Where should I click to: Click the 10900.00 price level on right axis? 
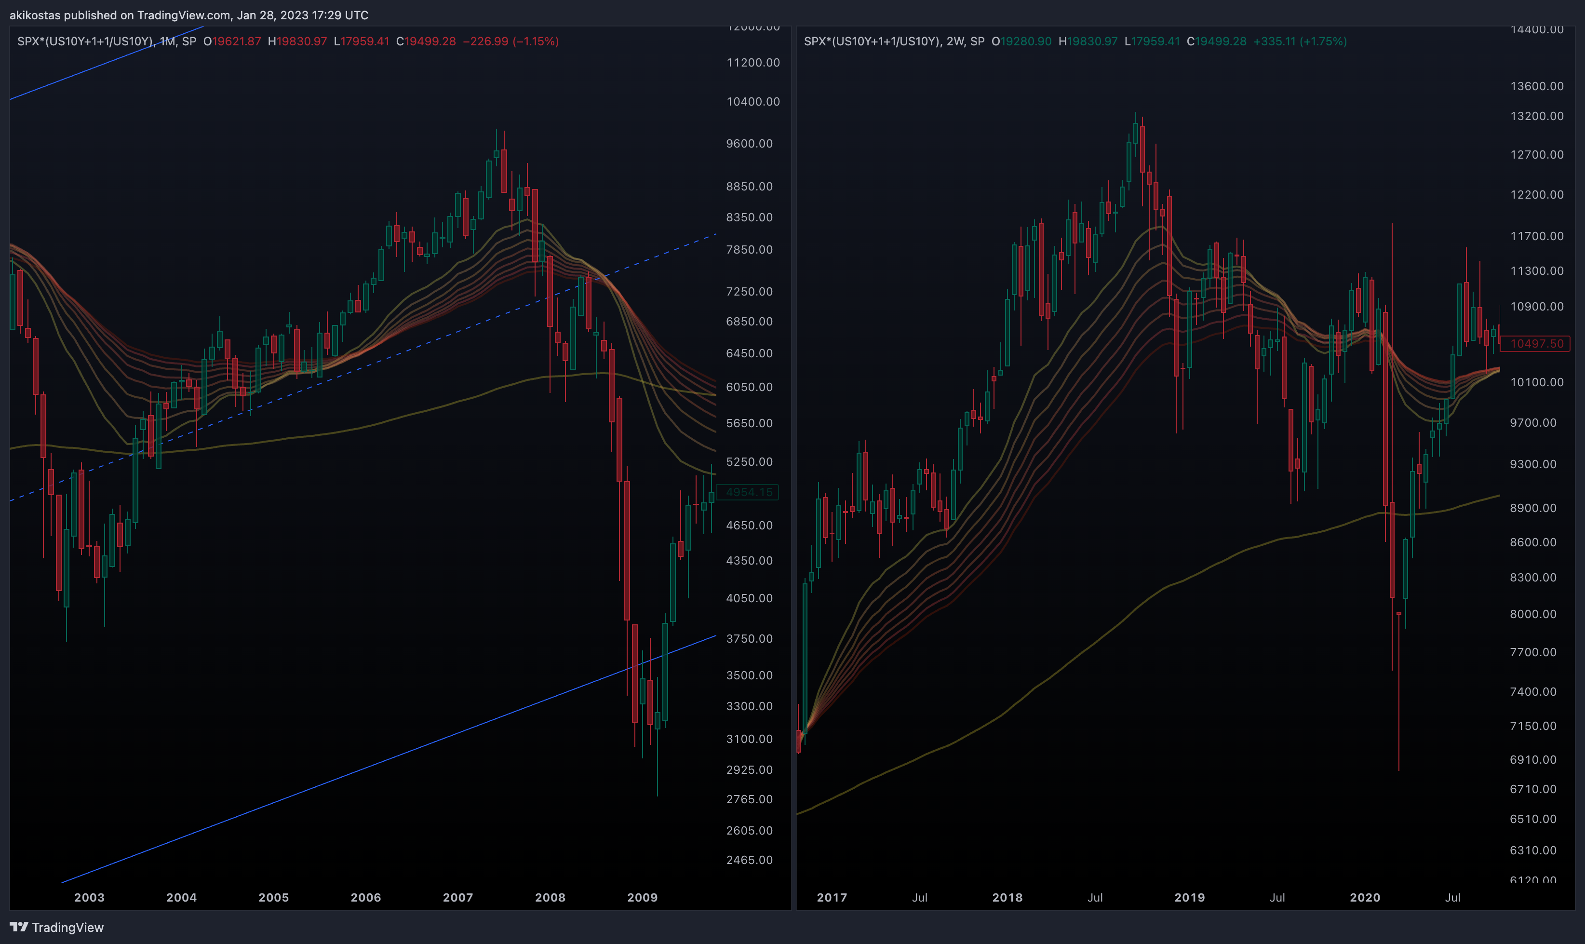[x=1537, y=307]
